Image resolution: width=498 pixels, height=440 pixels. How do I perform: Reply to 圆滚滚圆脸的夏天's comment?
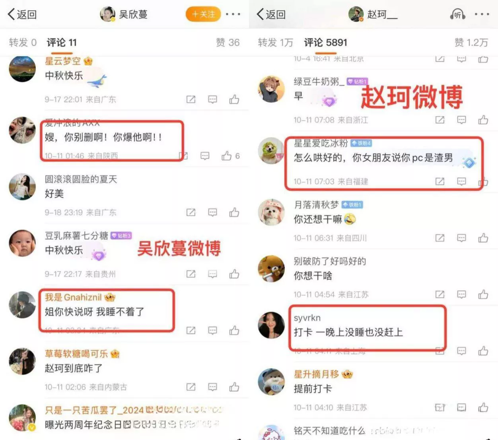213,212
